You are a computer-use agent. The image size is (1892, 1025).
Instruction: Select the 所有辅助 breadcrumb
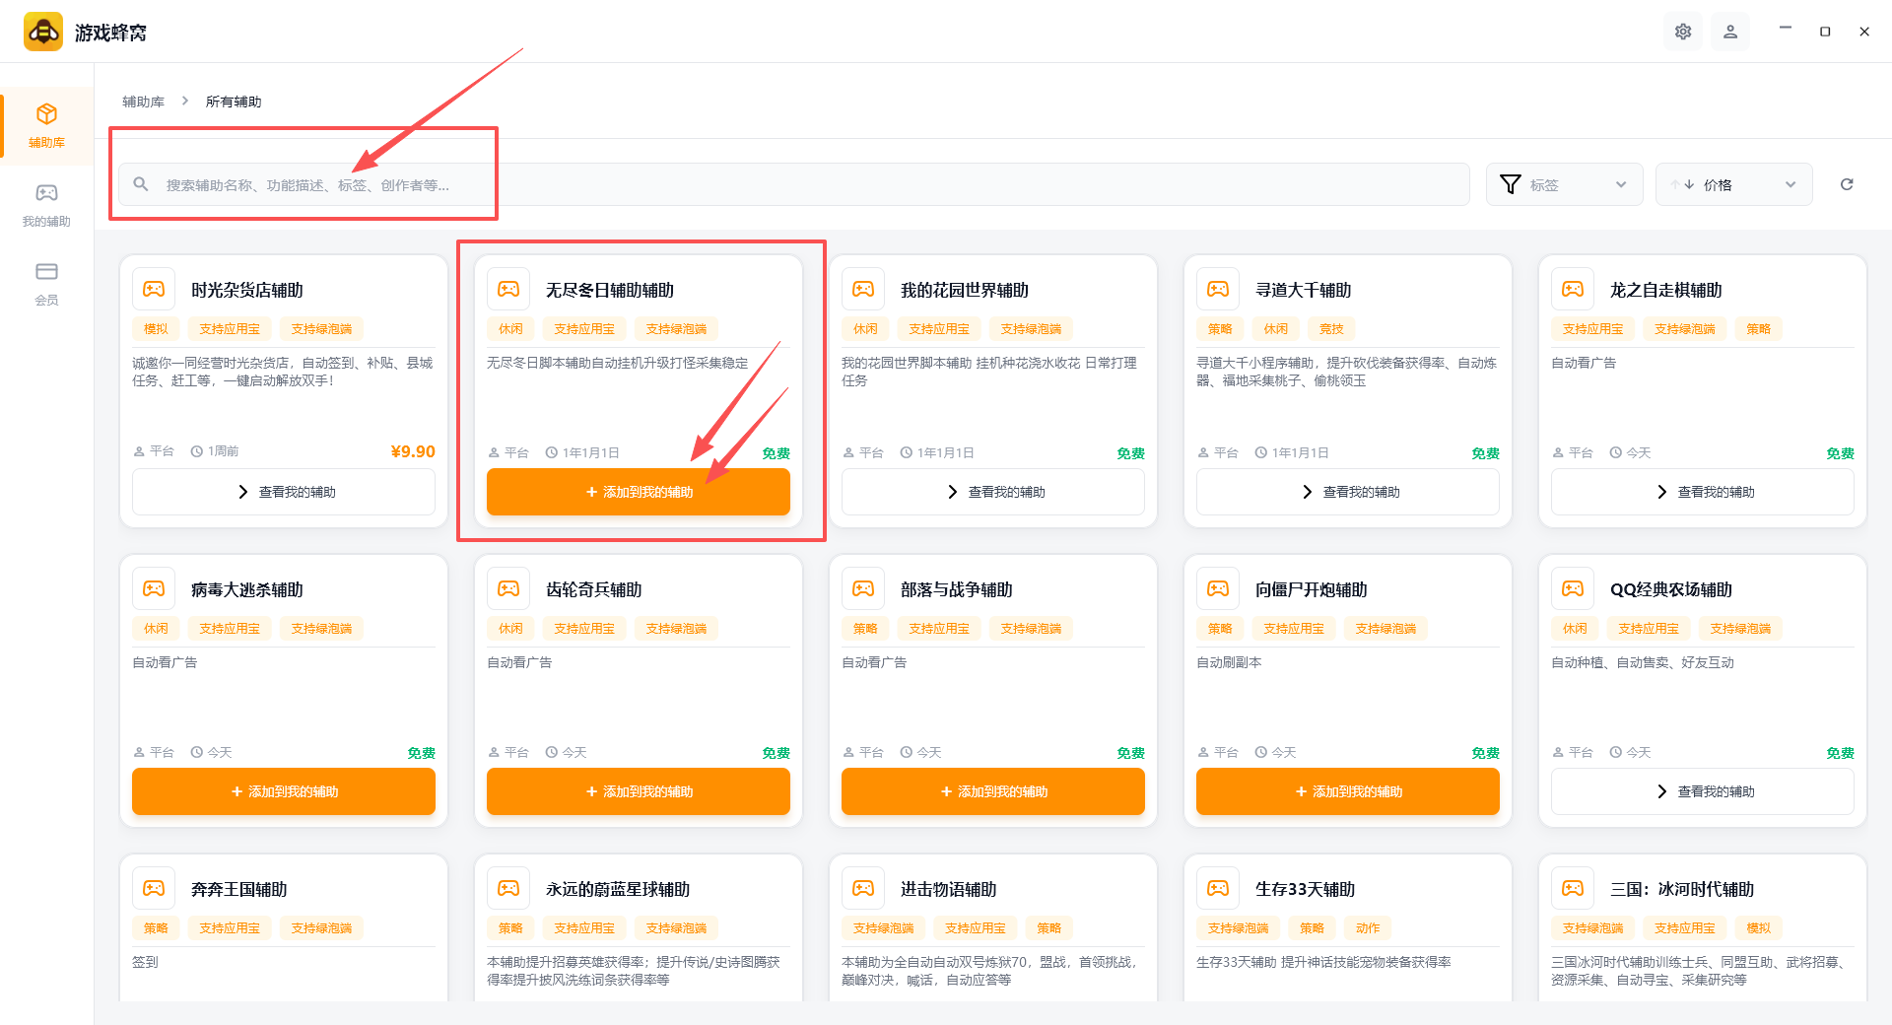(234, 102)
